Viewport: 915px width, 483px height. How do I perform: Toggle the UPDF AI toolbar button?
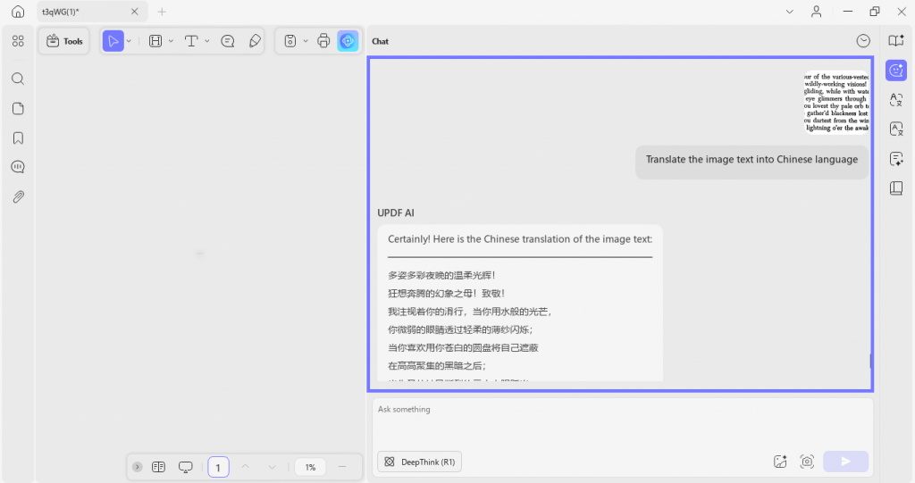(x=348, y=41)
